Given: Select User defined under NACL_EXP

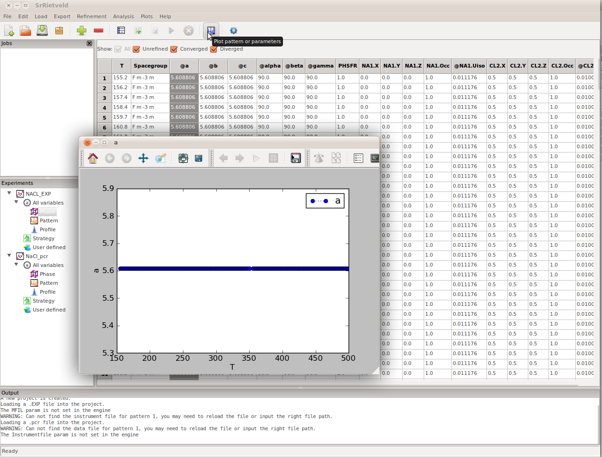Looking at the screenshot, I should 49,247.
